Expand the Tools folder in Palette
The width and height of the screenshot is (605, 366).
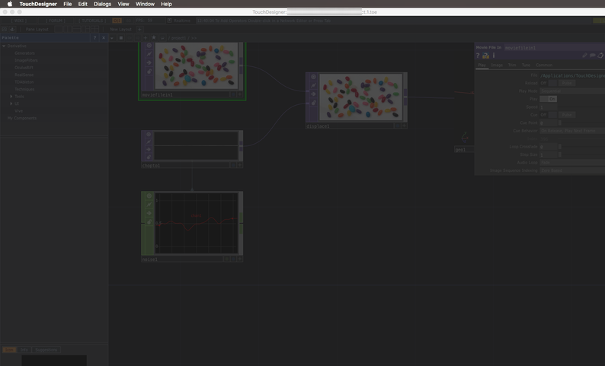click(11, 97)
